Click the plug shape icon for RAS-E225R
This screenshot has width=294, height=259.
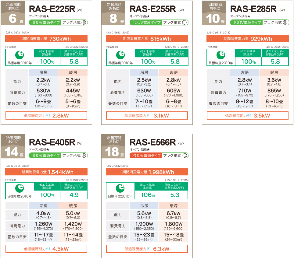point(84,23)
